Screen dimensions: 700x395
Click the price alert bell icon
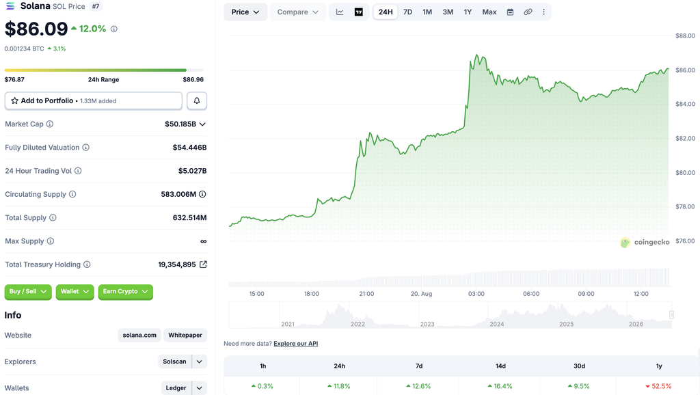[196, 101]
